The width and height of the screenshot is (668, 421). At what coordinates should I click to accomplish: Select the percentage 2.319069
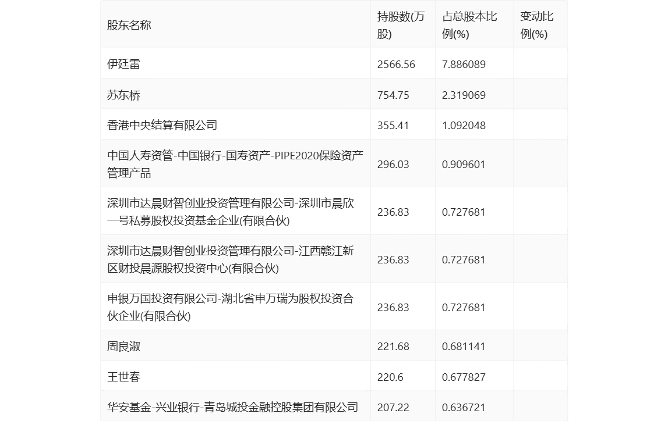tap(464, 95)
